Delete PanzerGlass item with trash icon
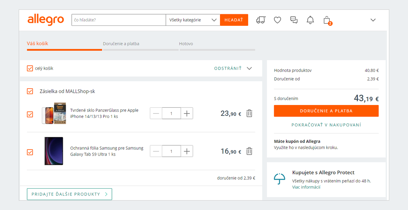Image resolution: width=408 pixels, height=210 pixels. [249, 113]
